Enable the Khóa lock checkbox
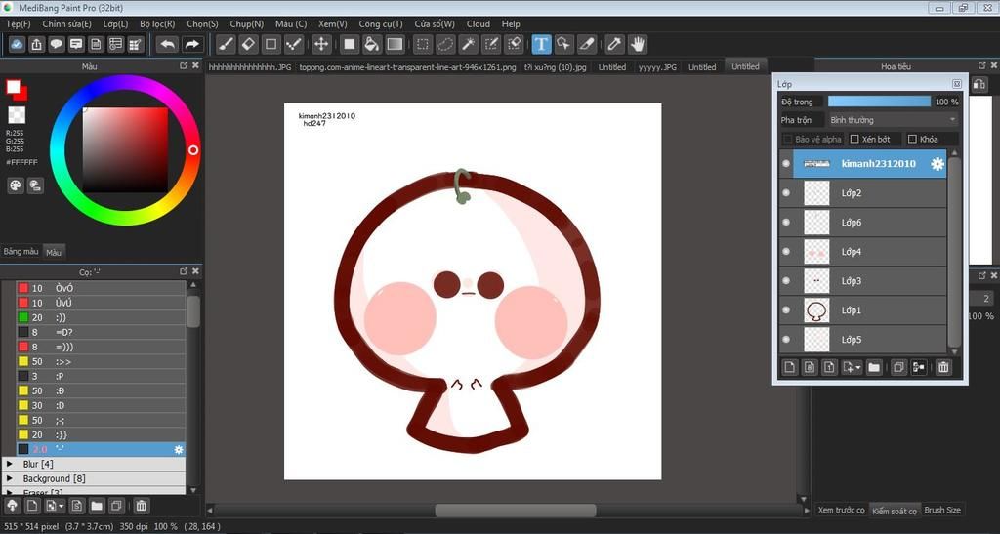 (x=912, y=139)
